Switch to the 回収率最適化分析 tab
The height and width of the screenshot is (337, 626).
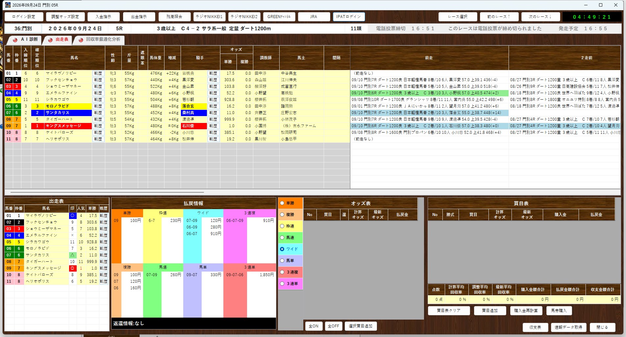[99, 39]
